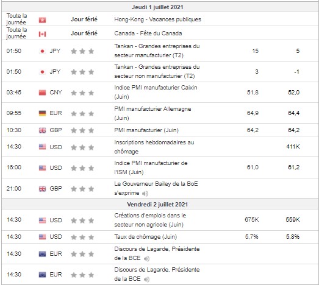This screenshot has width=319, height=285.
Task: Click the EU flag on last 14:30 row
Action: click(42, 275)
